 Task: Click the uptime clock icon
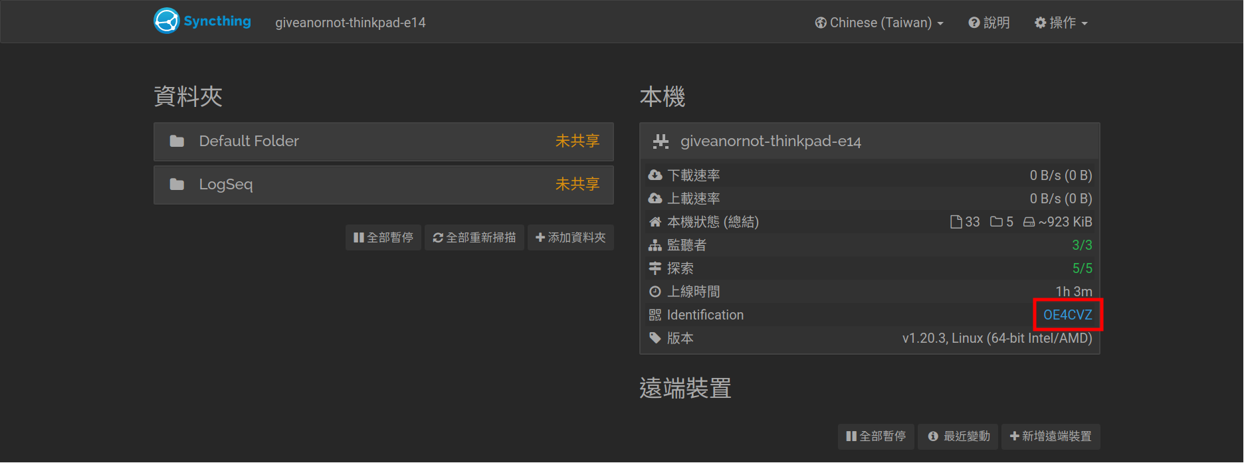coord(655,292)
